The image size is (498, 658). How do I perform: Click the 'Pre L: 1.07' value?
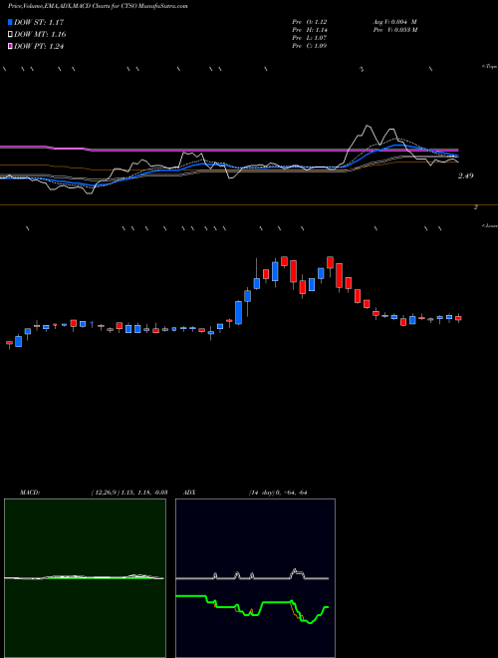[310, 38]
